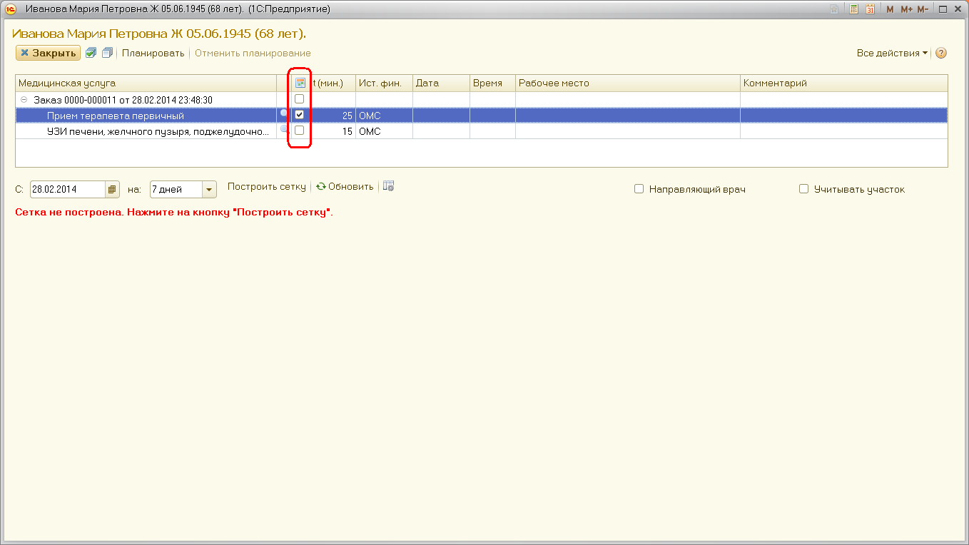Click the Рабочее место column header

[628, 83]
